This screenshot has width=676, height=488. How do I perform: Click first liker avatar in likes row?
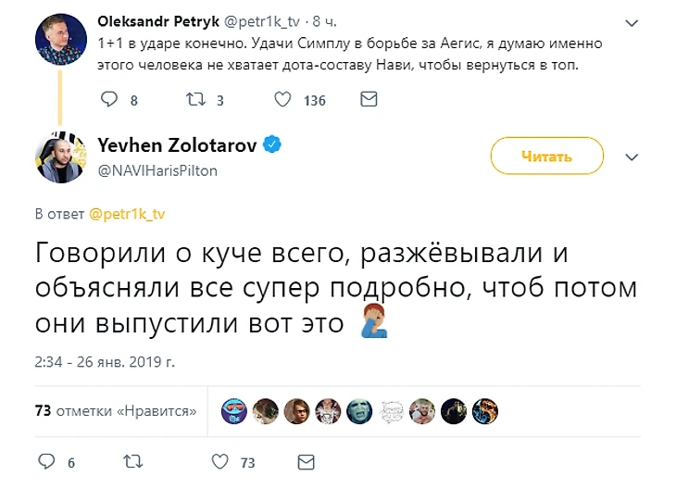pos(234,410)
